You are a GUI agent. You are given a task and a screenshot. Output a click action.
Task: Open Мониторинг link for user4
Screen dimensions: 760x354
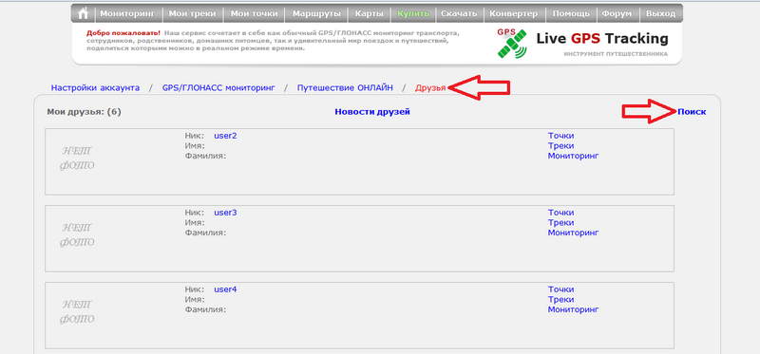coord(574,309)
